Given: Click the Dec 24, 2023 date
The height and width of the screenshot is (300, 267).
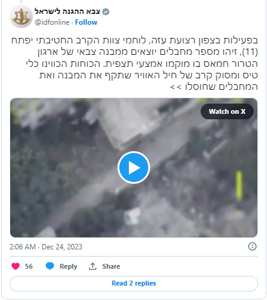Looking at the screenshot, I should [62, 247].
